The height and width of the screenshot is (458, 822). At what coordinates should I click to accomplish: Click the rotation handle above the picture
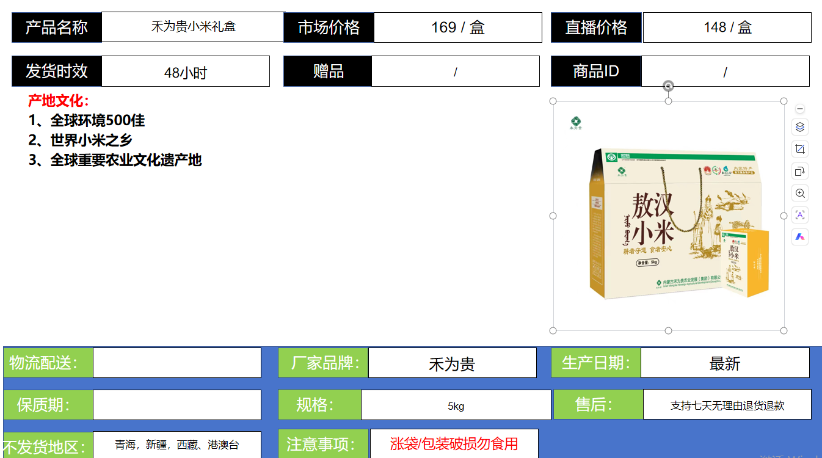point(669,86)
